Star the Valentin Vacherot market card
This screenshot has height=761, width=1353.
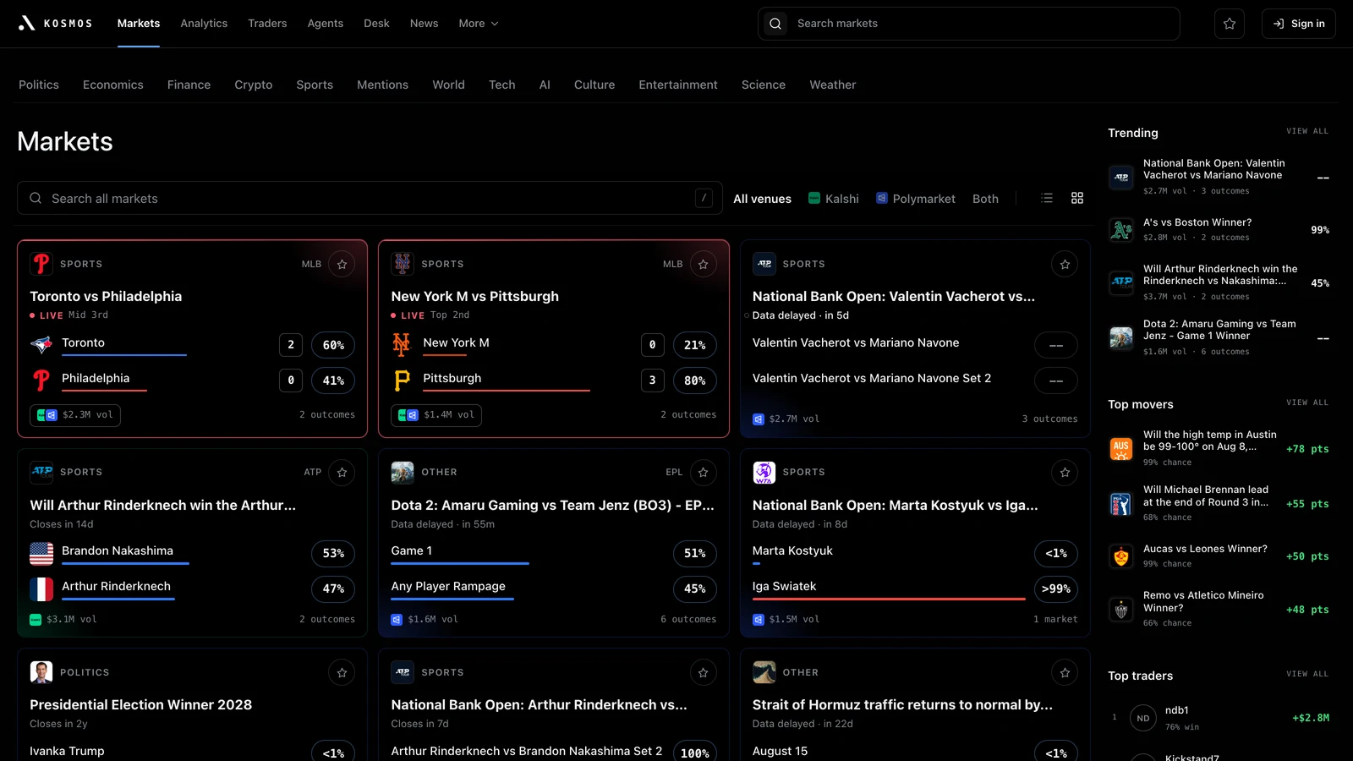coord(1065,264)
